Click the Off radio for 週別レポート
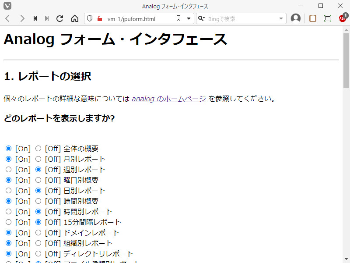Viewport: 350px width, 263px height. [38, 170]
